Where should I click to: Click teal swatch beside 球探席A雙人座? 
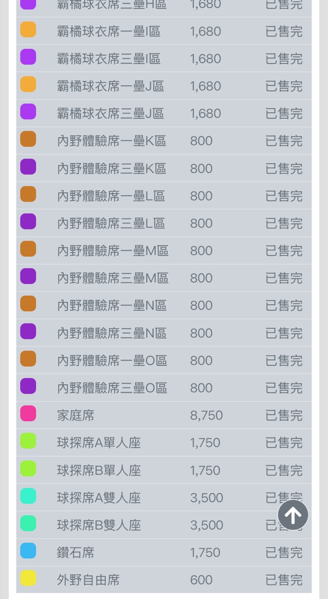coord(28,497)
